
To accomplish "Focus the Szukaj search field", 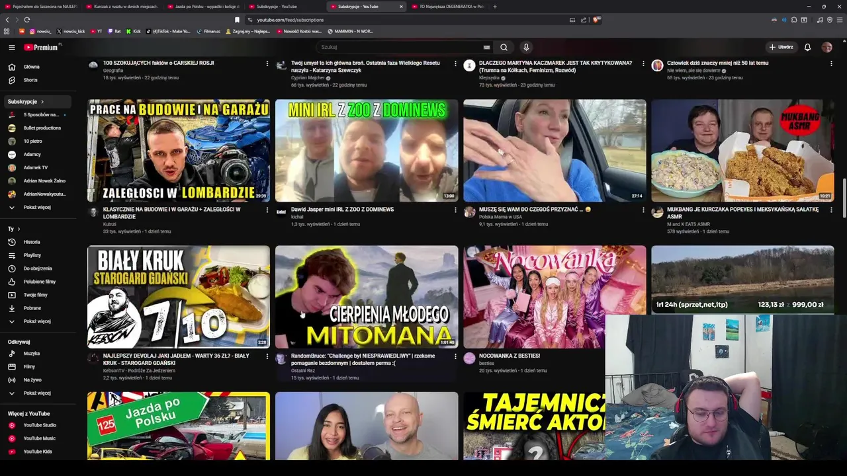I will (x=400, y=47).
